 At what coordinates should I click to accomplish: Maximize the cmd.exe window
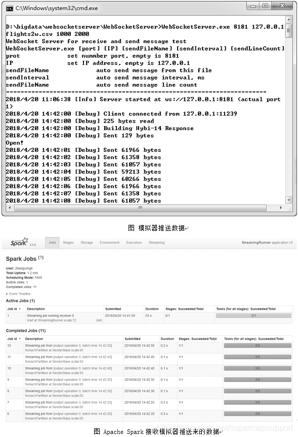click(266, 6)
